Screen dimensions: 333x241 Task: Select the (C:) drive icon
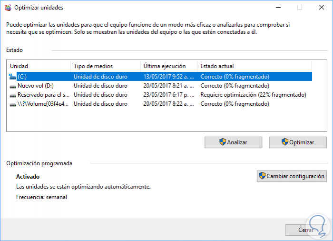(x=12, y=77)
